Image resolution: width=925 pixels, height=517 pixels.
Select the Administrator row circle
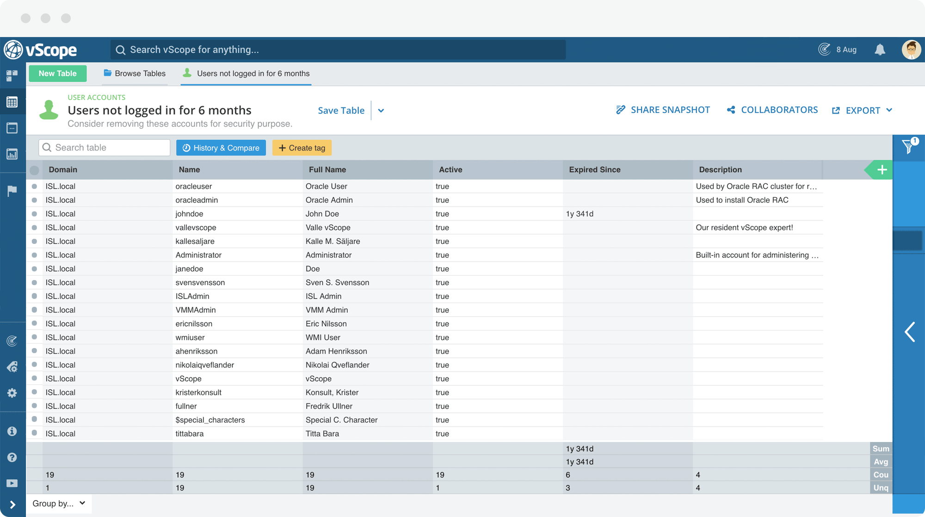(x=34, y=255)
